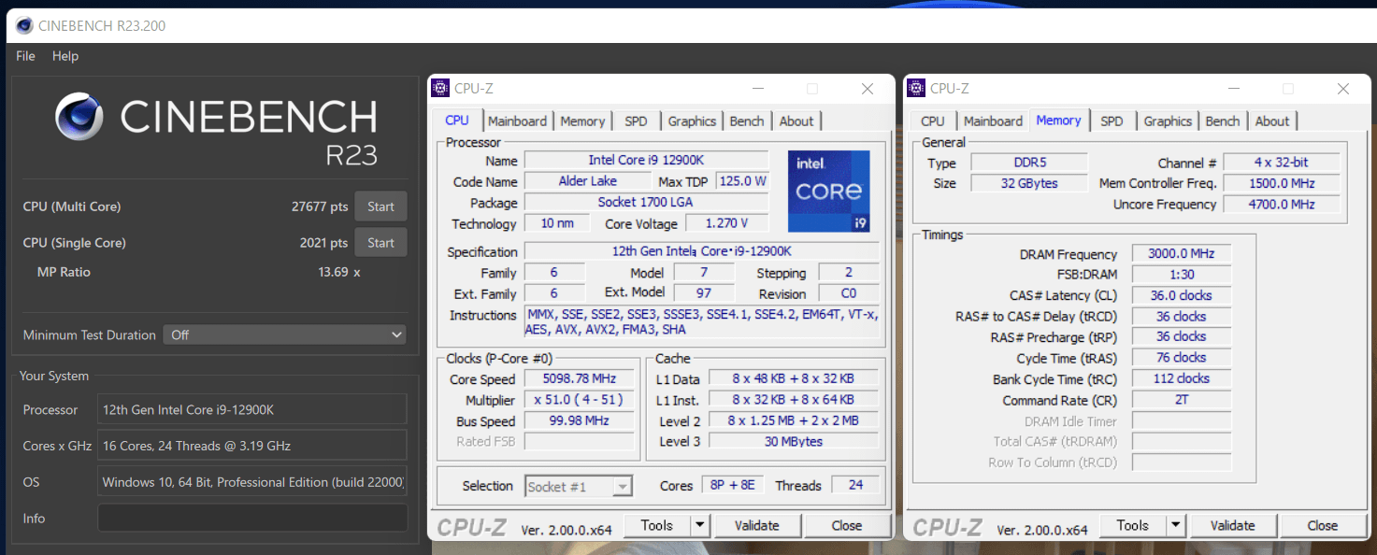Open About tab in left CPU-Z window

(796, 121)
